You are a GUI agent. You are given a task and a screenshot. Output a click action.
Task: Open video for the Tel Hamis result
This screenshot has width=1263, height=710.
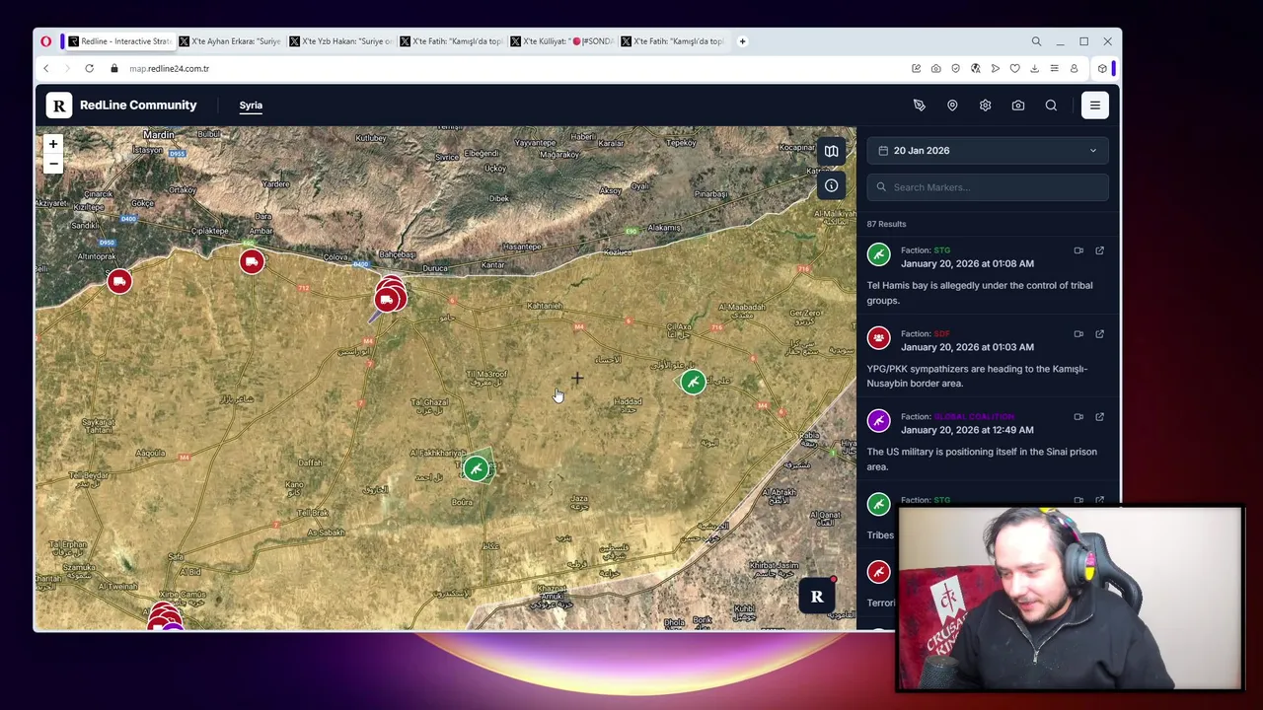click(1078, 250)
